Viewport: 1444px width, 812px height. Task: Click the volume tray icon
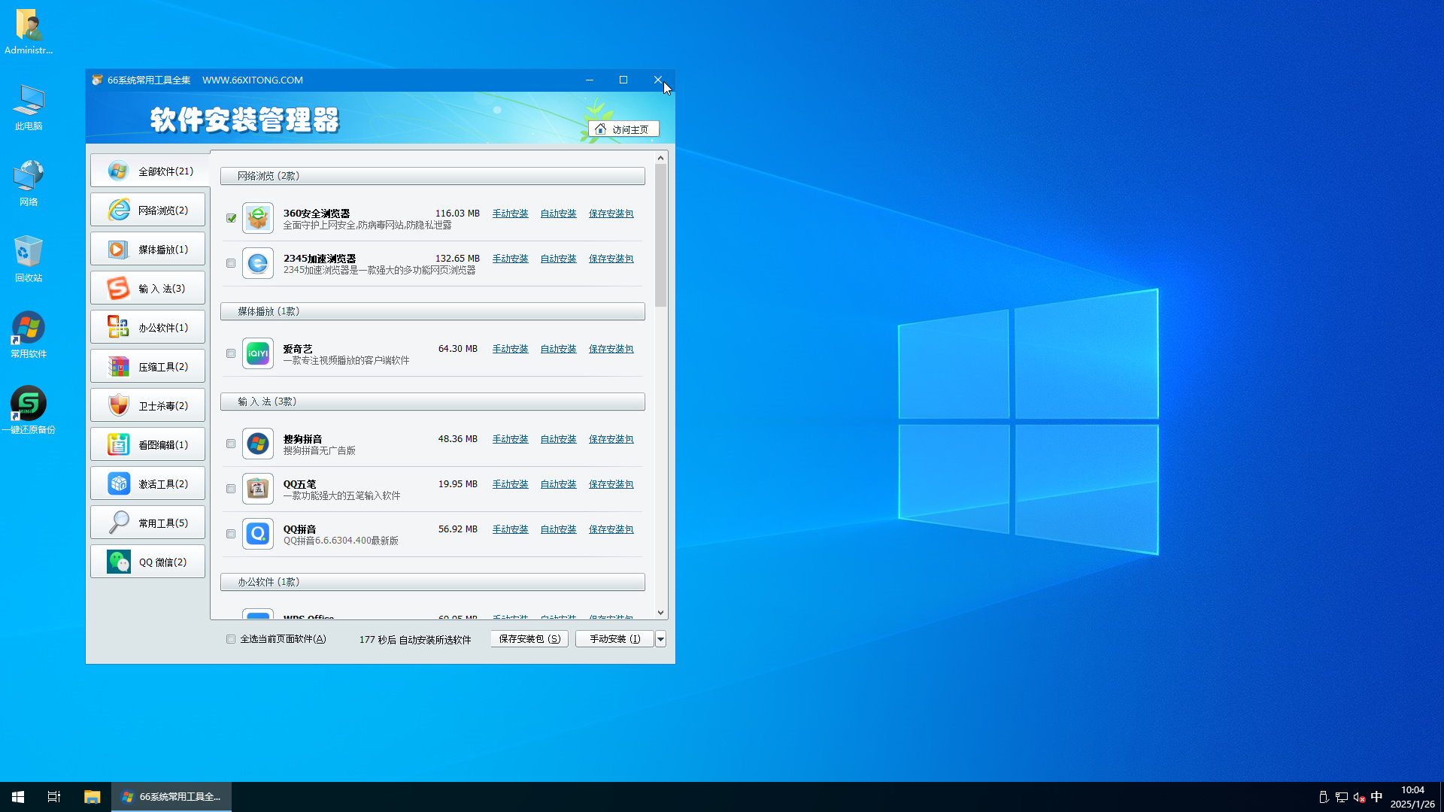tap(1359, 797)
